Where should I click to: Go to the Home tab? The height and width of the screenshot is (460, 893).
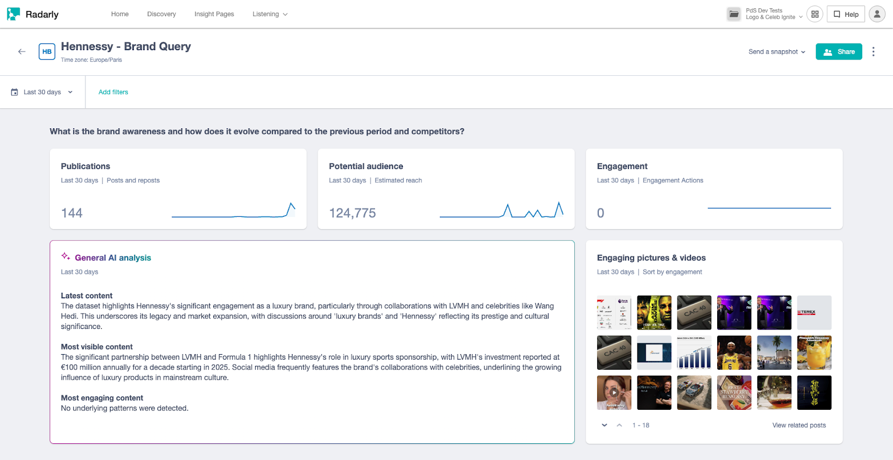click(x=120, y=14)
